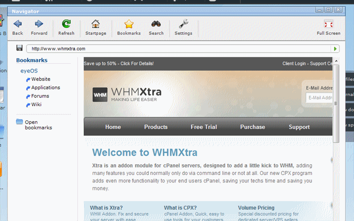Click the Search binoculars icon
Screen dimensions: 354x221
tap(156, 24)
